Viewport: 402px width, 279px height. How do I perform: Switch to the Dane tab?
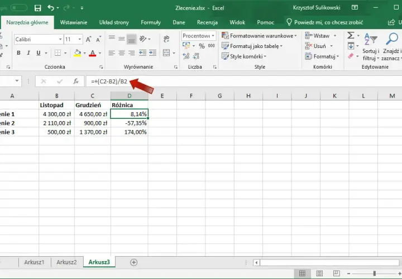click(x=179, y=22)
